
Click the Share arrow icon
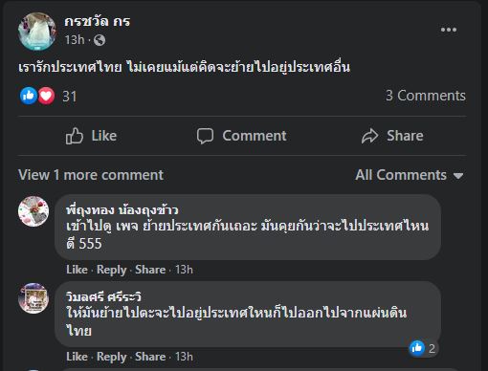point(370,136)
